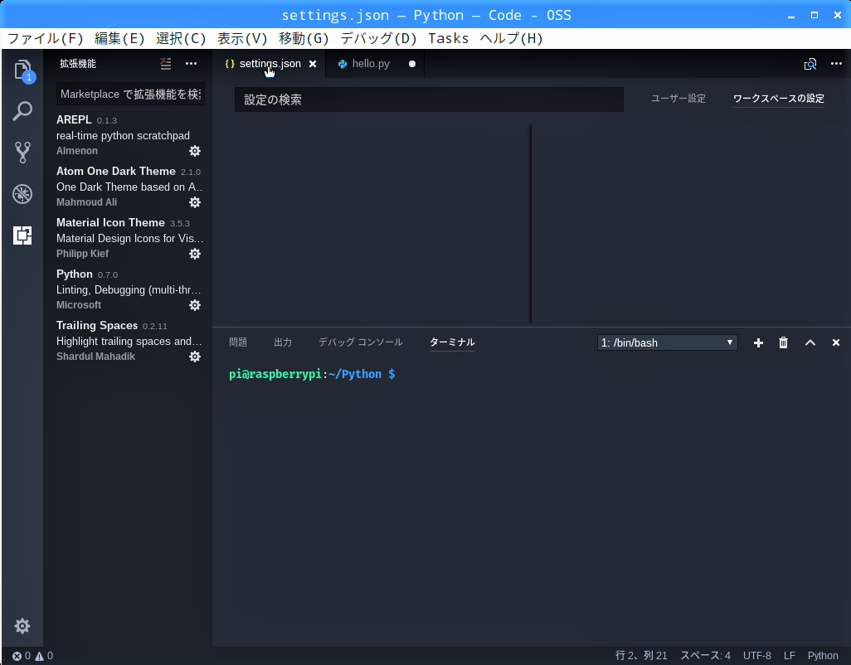Image resolution: width=851 pixels, height=665 pixels.
Task: Select the Extensions view icon
Action: click(22, 235)
